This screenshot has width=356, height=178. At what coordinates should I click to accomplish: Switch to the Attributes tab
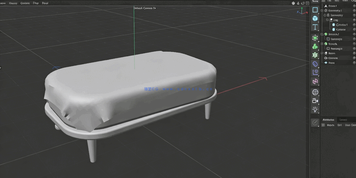coord(328,120)
